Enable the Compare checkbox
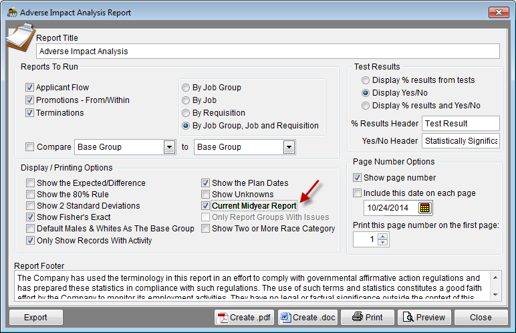The image size is (516, 333). tap(29, 146)
